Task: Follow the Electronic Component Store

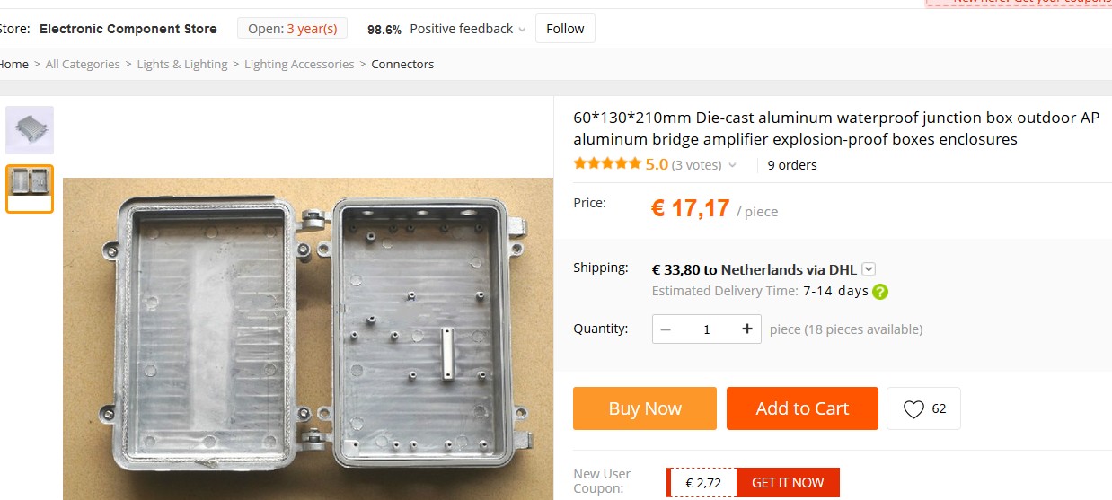Action: [565, 29]
